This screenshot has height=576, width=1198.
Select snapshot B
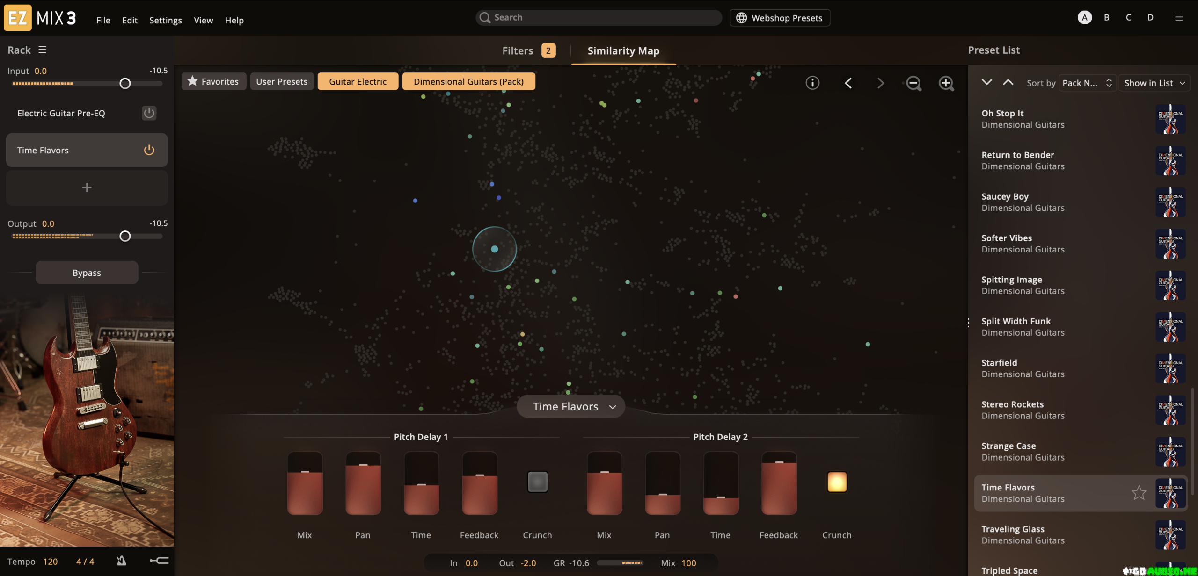pyautogui.click(x=1106, y=17)
